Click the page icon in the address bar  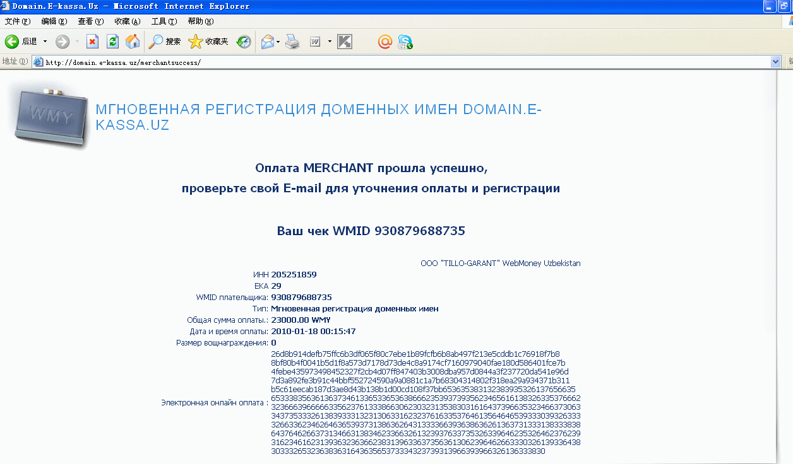click(x=38, y=62)
